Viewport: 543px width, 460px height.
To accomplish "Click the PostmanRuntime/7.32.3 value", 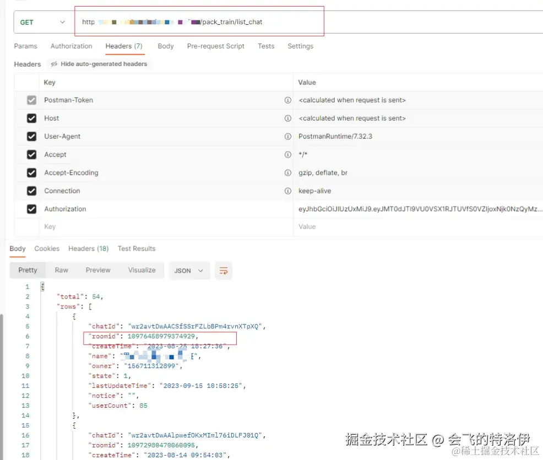I will (x=335, y=137).
